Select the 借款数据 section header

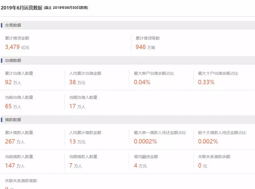tap(13, 120)
